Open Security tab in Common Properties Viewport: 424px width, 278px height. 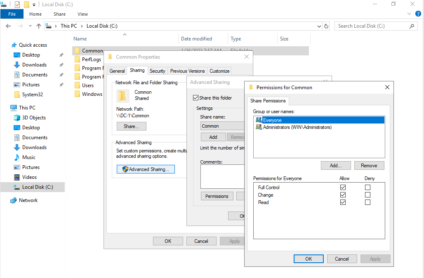(158, 71)
